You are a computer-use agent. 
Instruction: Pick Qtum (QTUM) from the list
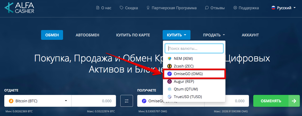194,89
